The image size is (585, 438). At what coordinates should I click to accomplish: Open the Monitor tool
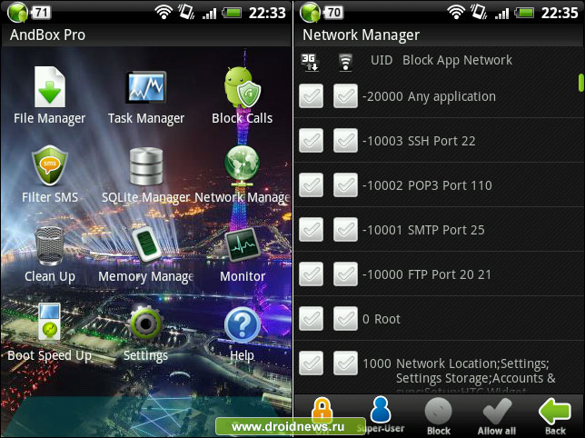pos(243,247)
